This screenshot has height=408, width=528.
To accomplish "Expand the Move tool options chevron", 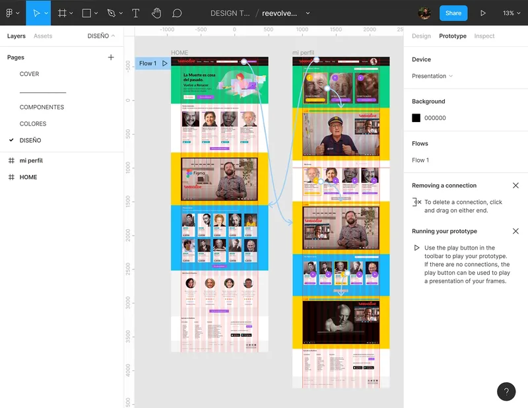I will pos(46,13).
